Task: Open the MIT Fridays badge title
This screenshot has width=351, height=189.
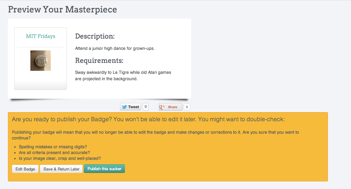Action: pyautogui.click(x=40, y=36)
